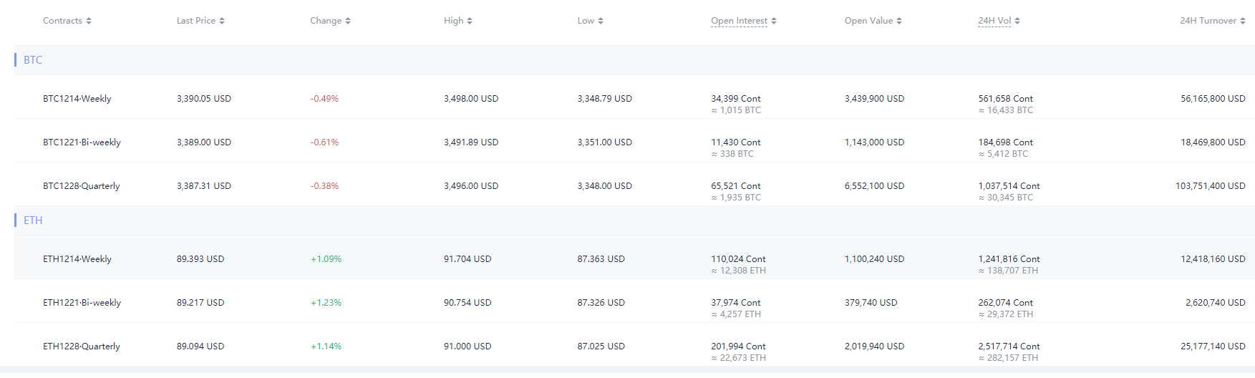Open the BTC1214 Weekly contract row
The height and width of the screenshot is (378, 1255).
coord(77,99)
